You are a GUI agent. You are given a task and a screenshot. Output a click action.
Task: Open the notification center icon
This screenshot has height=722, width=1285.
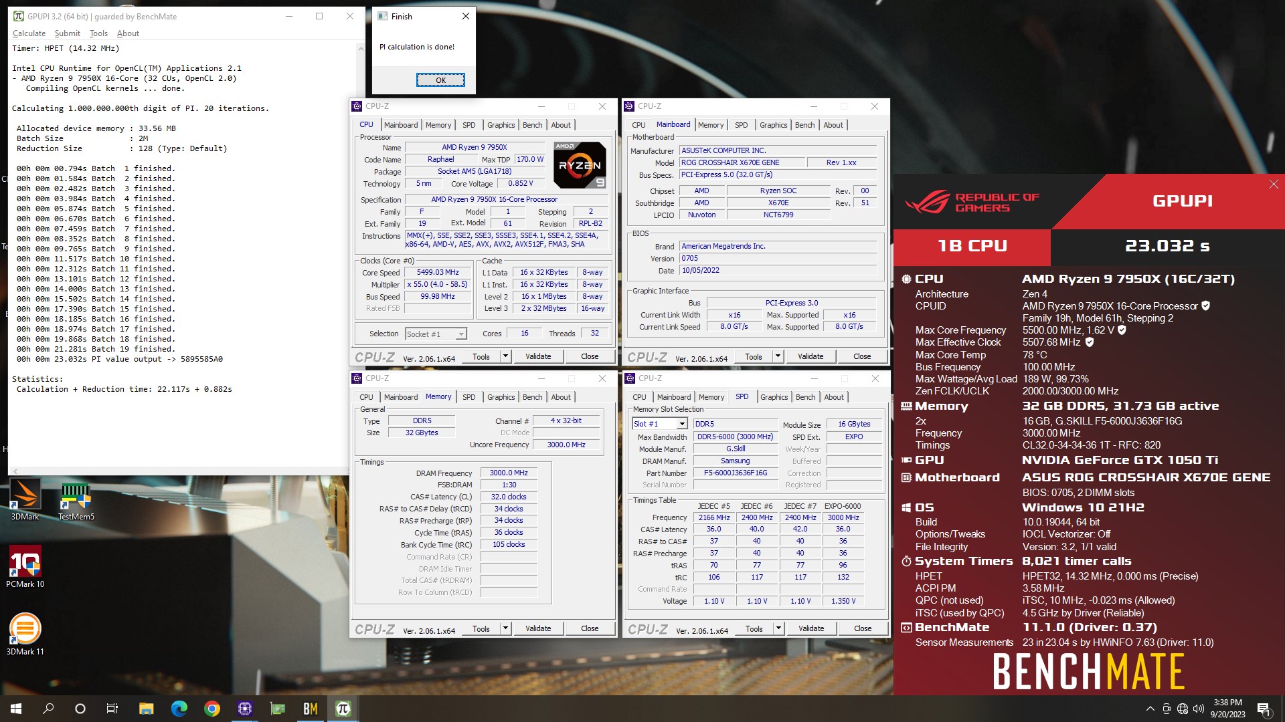(1264, 709)
